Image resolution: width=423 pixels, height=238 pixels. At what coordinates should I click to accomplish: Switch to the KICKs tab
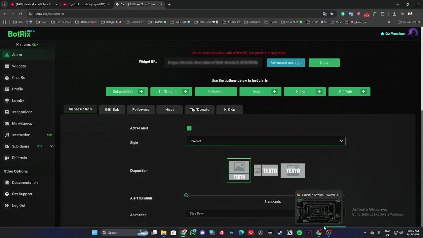pyautogui.click(x=229, y=110)
